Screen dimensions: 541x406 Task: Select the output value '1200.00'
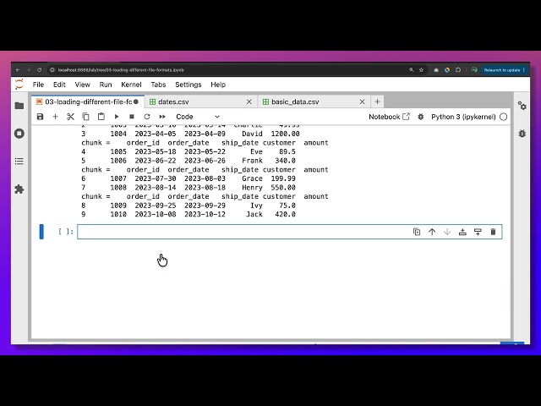pos(285,134)
